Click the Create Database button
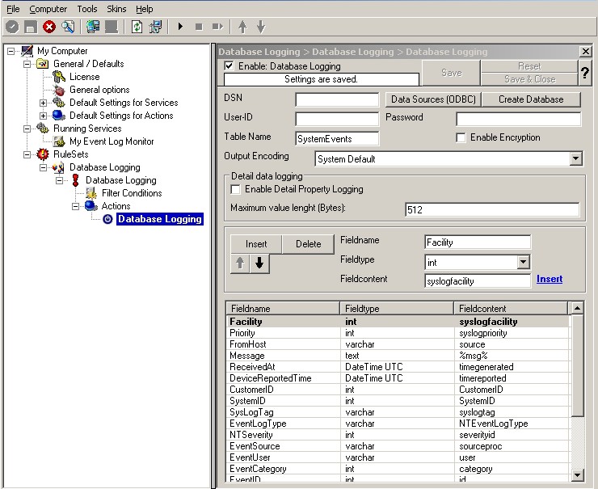Screen dimensions: 598x489 (x=531, y=99)
